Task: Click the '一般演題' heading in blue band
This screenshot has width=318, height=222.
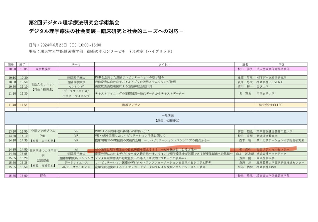Action: (168, 116)
